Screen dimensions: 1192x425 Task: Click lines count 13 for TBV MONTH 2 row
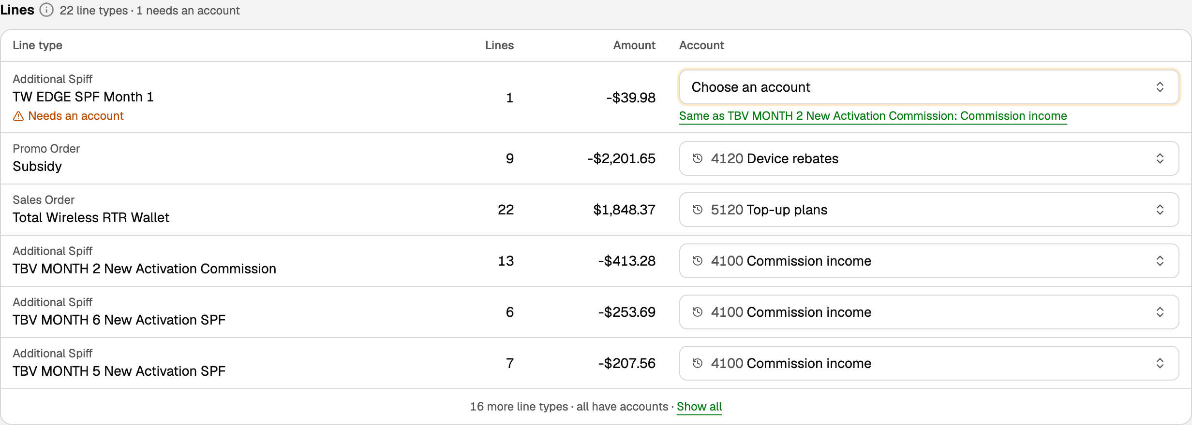[506, 261]
